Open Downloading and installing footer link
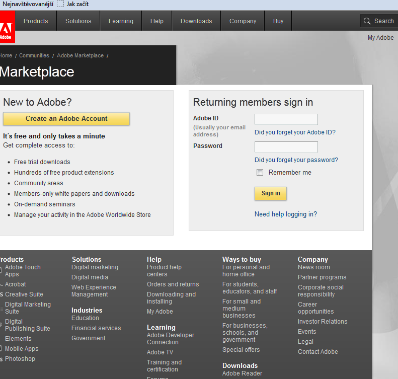The height and width of the screenshot is (379, 398). point(172,298)
